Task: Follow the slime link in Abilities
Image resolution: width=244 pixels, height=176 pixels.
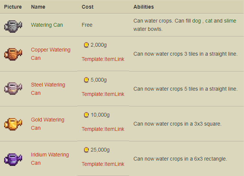Action: point(230,21)
